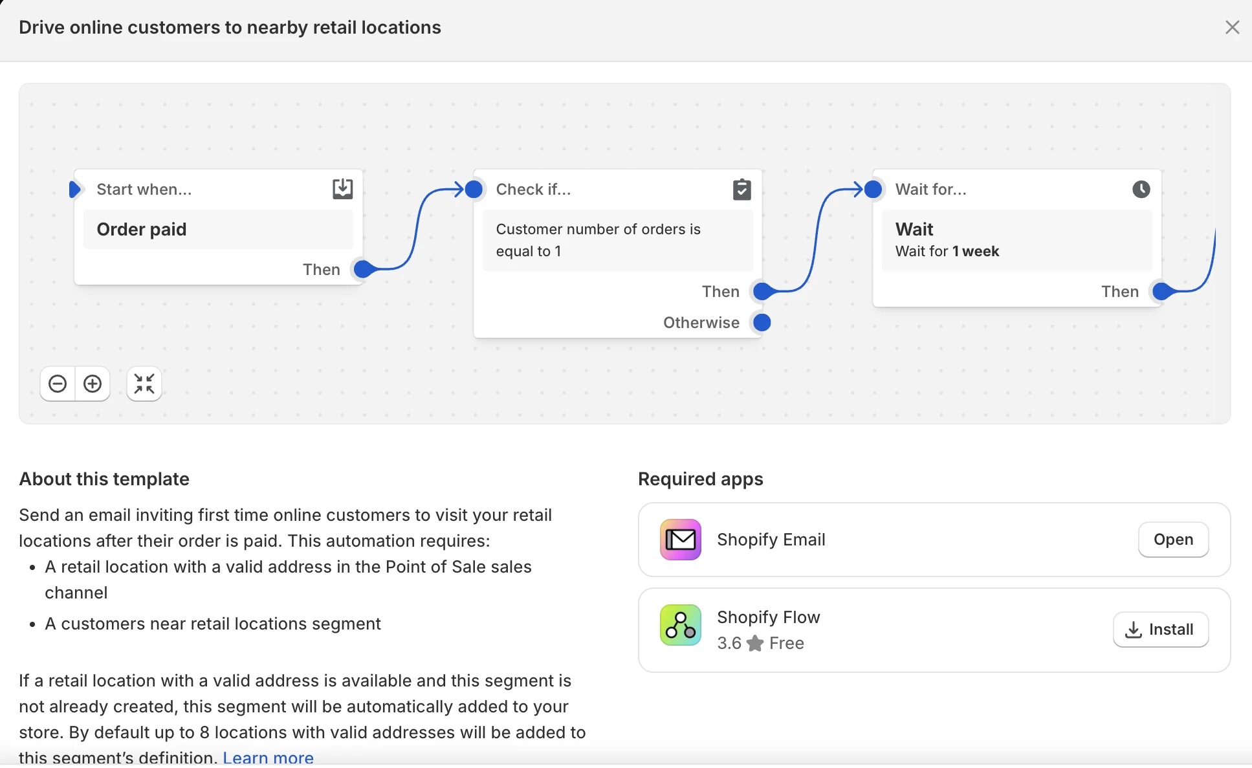Screen dimensions: 1252x768
Task: Click the Then connector on Order paid
Action: coord(364,269)
